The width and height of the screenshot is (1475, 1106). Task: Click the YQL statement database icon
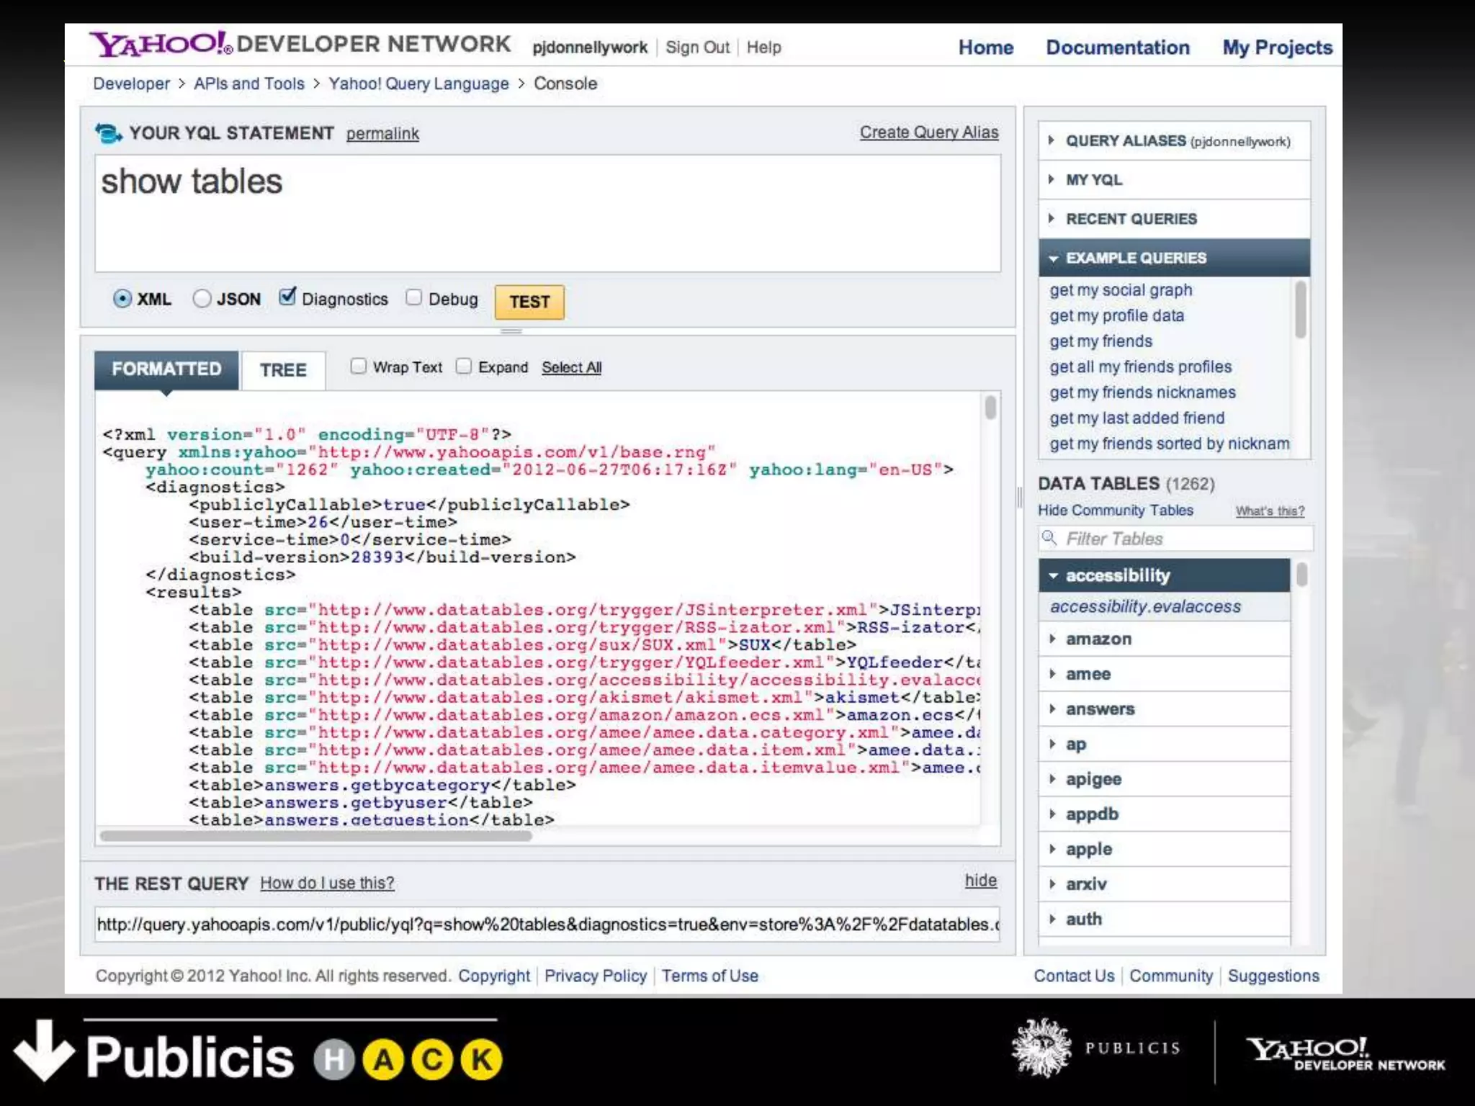tap(109, 133)
